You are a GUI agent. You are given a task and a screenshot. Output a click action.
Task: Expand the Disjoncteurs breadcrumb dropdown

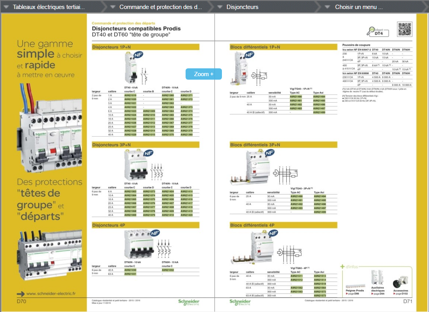click(x=220, y=7)
